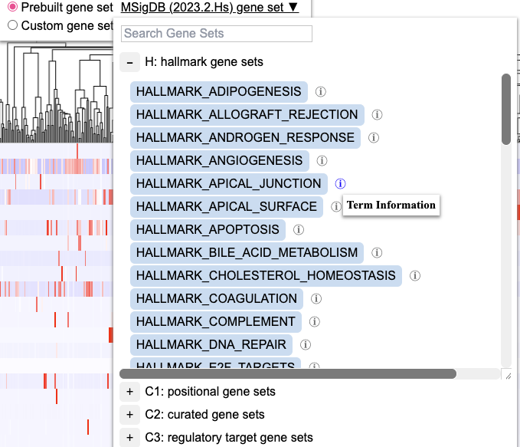520x447 pixels.
Task: Open term info for HALLMARK_ANGIOGENESIS
Action: (322, 161)
